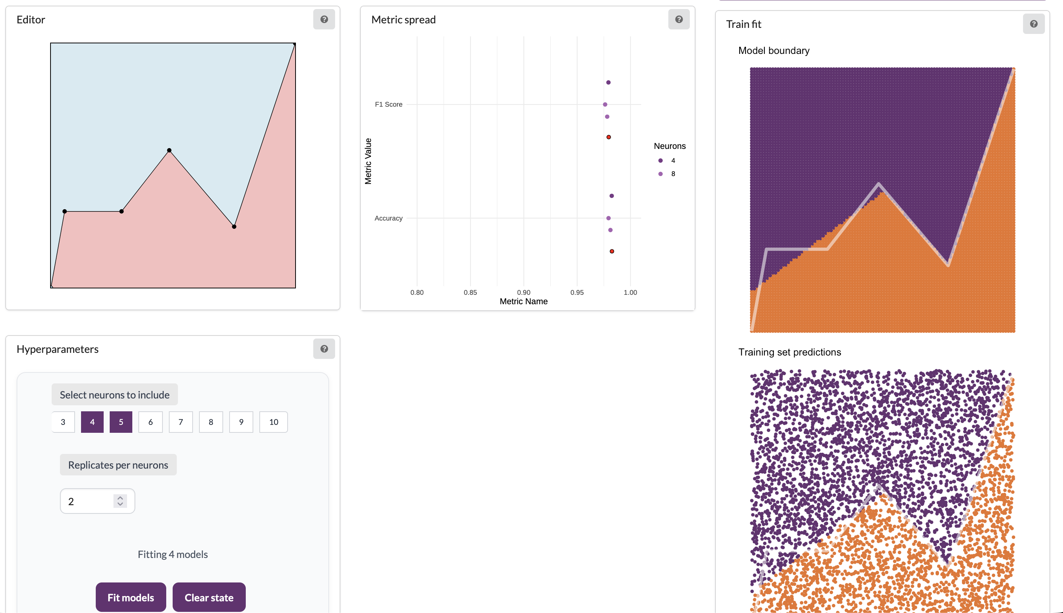Toggle the 9 neurons option
The width and height of the screenshot is (1063, 613).
[241, 422]
